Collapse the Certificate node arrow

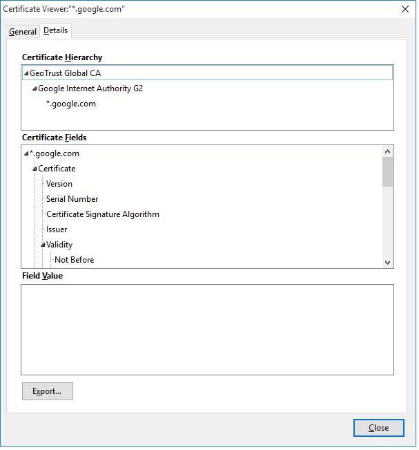[x=35, y=169]
